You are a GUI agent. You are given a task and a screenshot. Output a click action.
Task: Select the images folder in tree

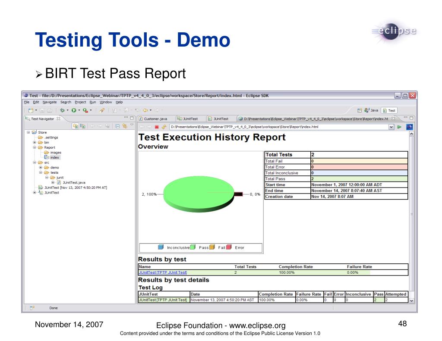[53, 152]
